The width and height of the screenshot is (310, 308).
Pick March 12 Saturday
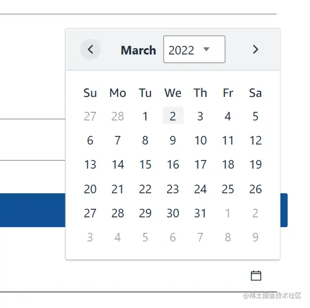click(x=255, y=141)
